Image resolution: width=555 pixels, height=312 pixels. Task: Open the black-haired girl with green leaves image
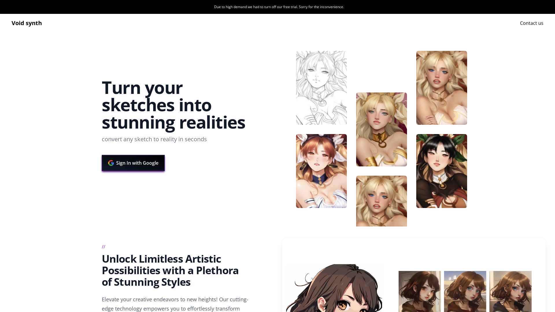click(441, 171)
